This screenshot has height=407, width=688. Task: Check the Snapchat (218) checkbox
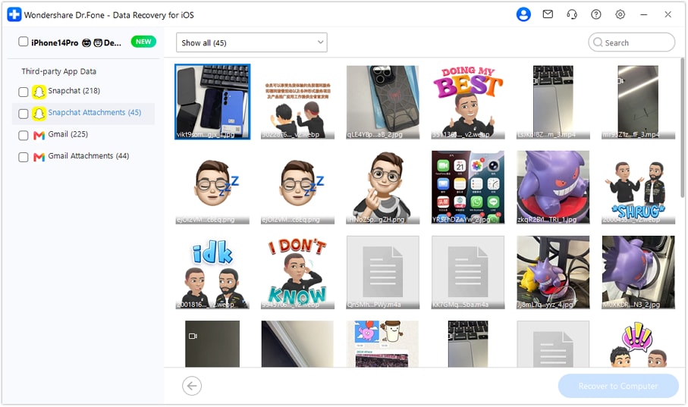tap(24, 92)
